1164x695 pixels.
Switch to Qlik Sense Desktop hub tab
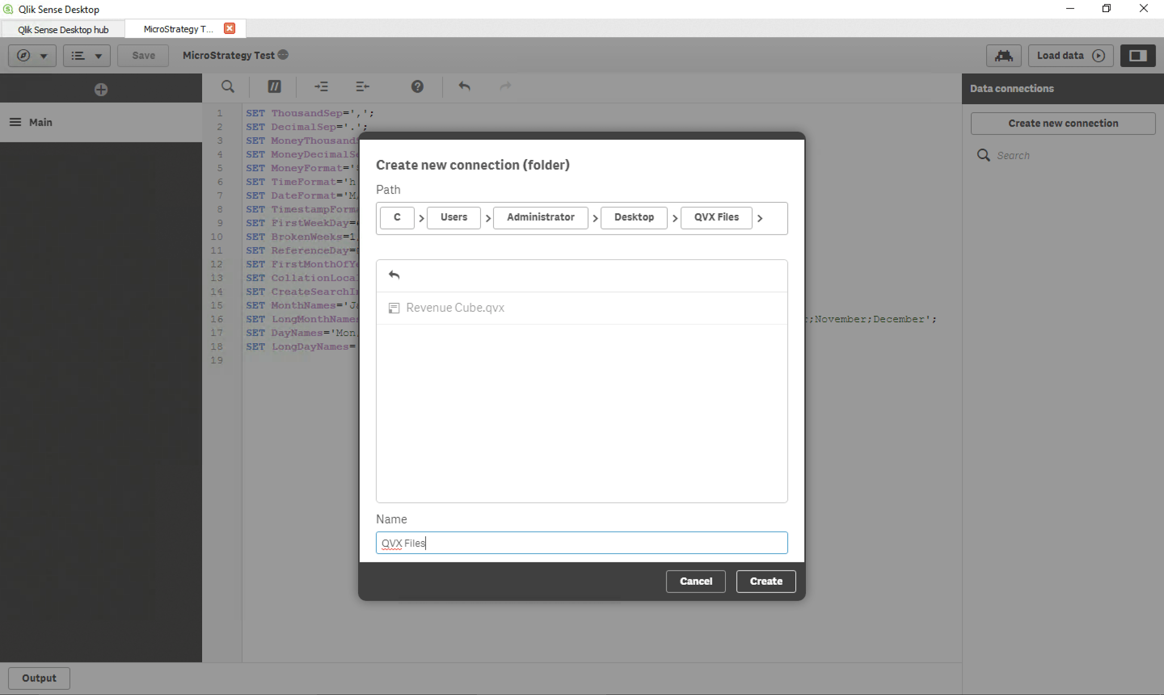click(x=63, y=29)
